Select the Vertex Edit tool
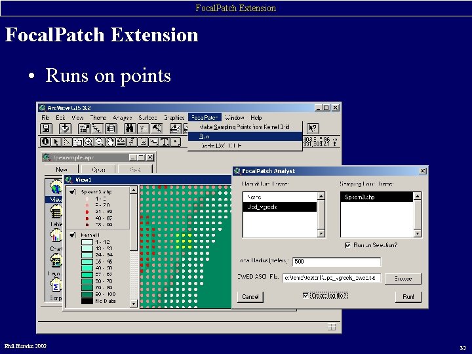This screenshot has height=354, width=472. click(67, 142)
